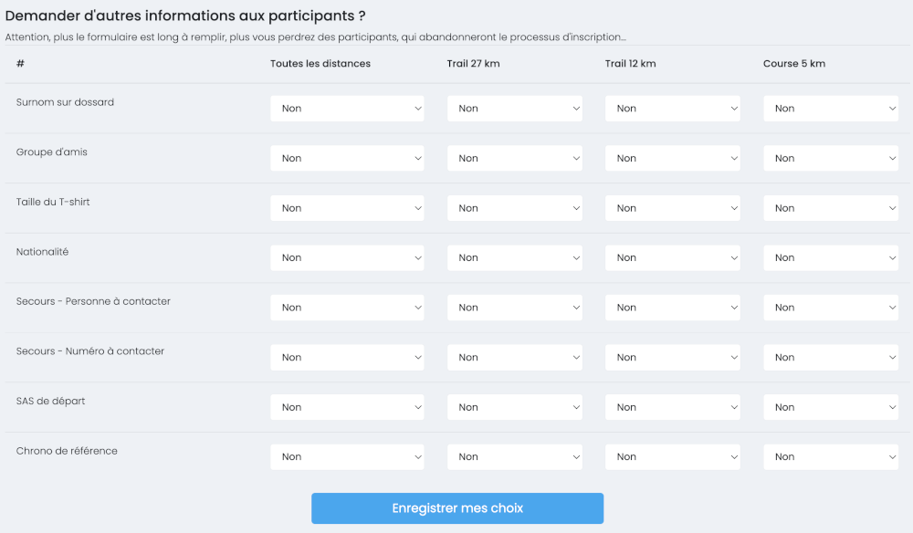Open Surnom sur dossard dropdown for Course 5 km
Image resolution: width=913 pixels, height=533 pixels.
pyautogui.click(x=831, y=109)
